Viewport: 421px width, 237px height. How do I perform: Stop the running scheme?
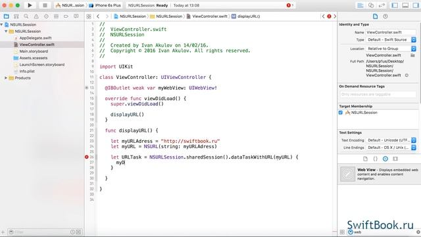(45, 5)
